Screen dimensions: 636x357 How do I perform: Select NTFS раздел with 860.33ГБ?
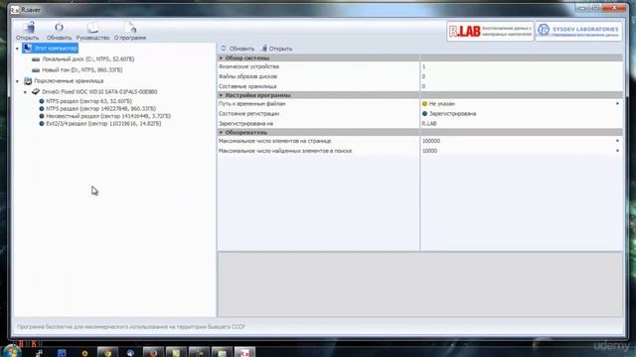point(100,108)
